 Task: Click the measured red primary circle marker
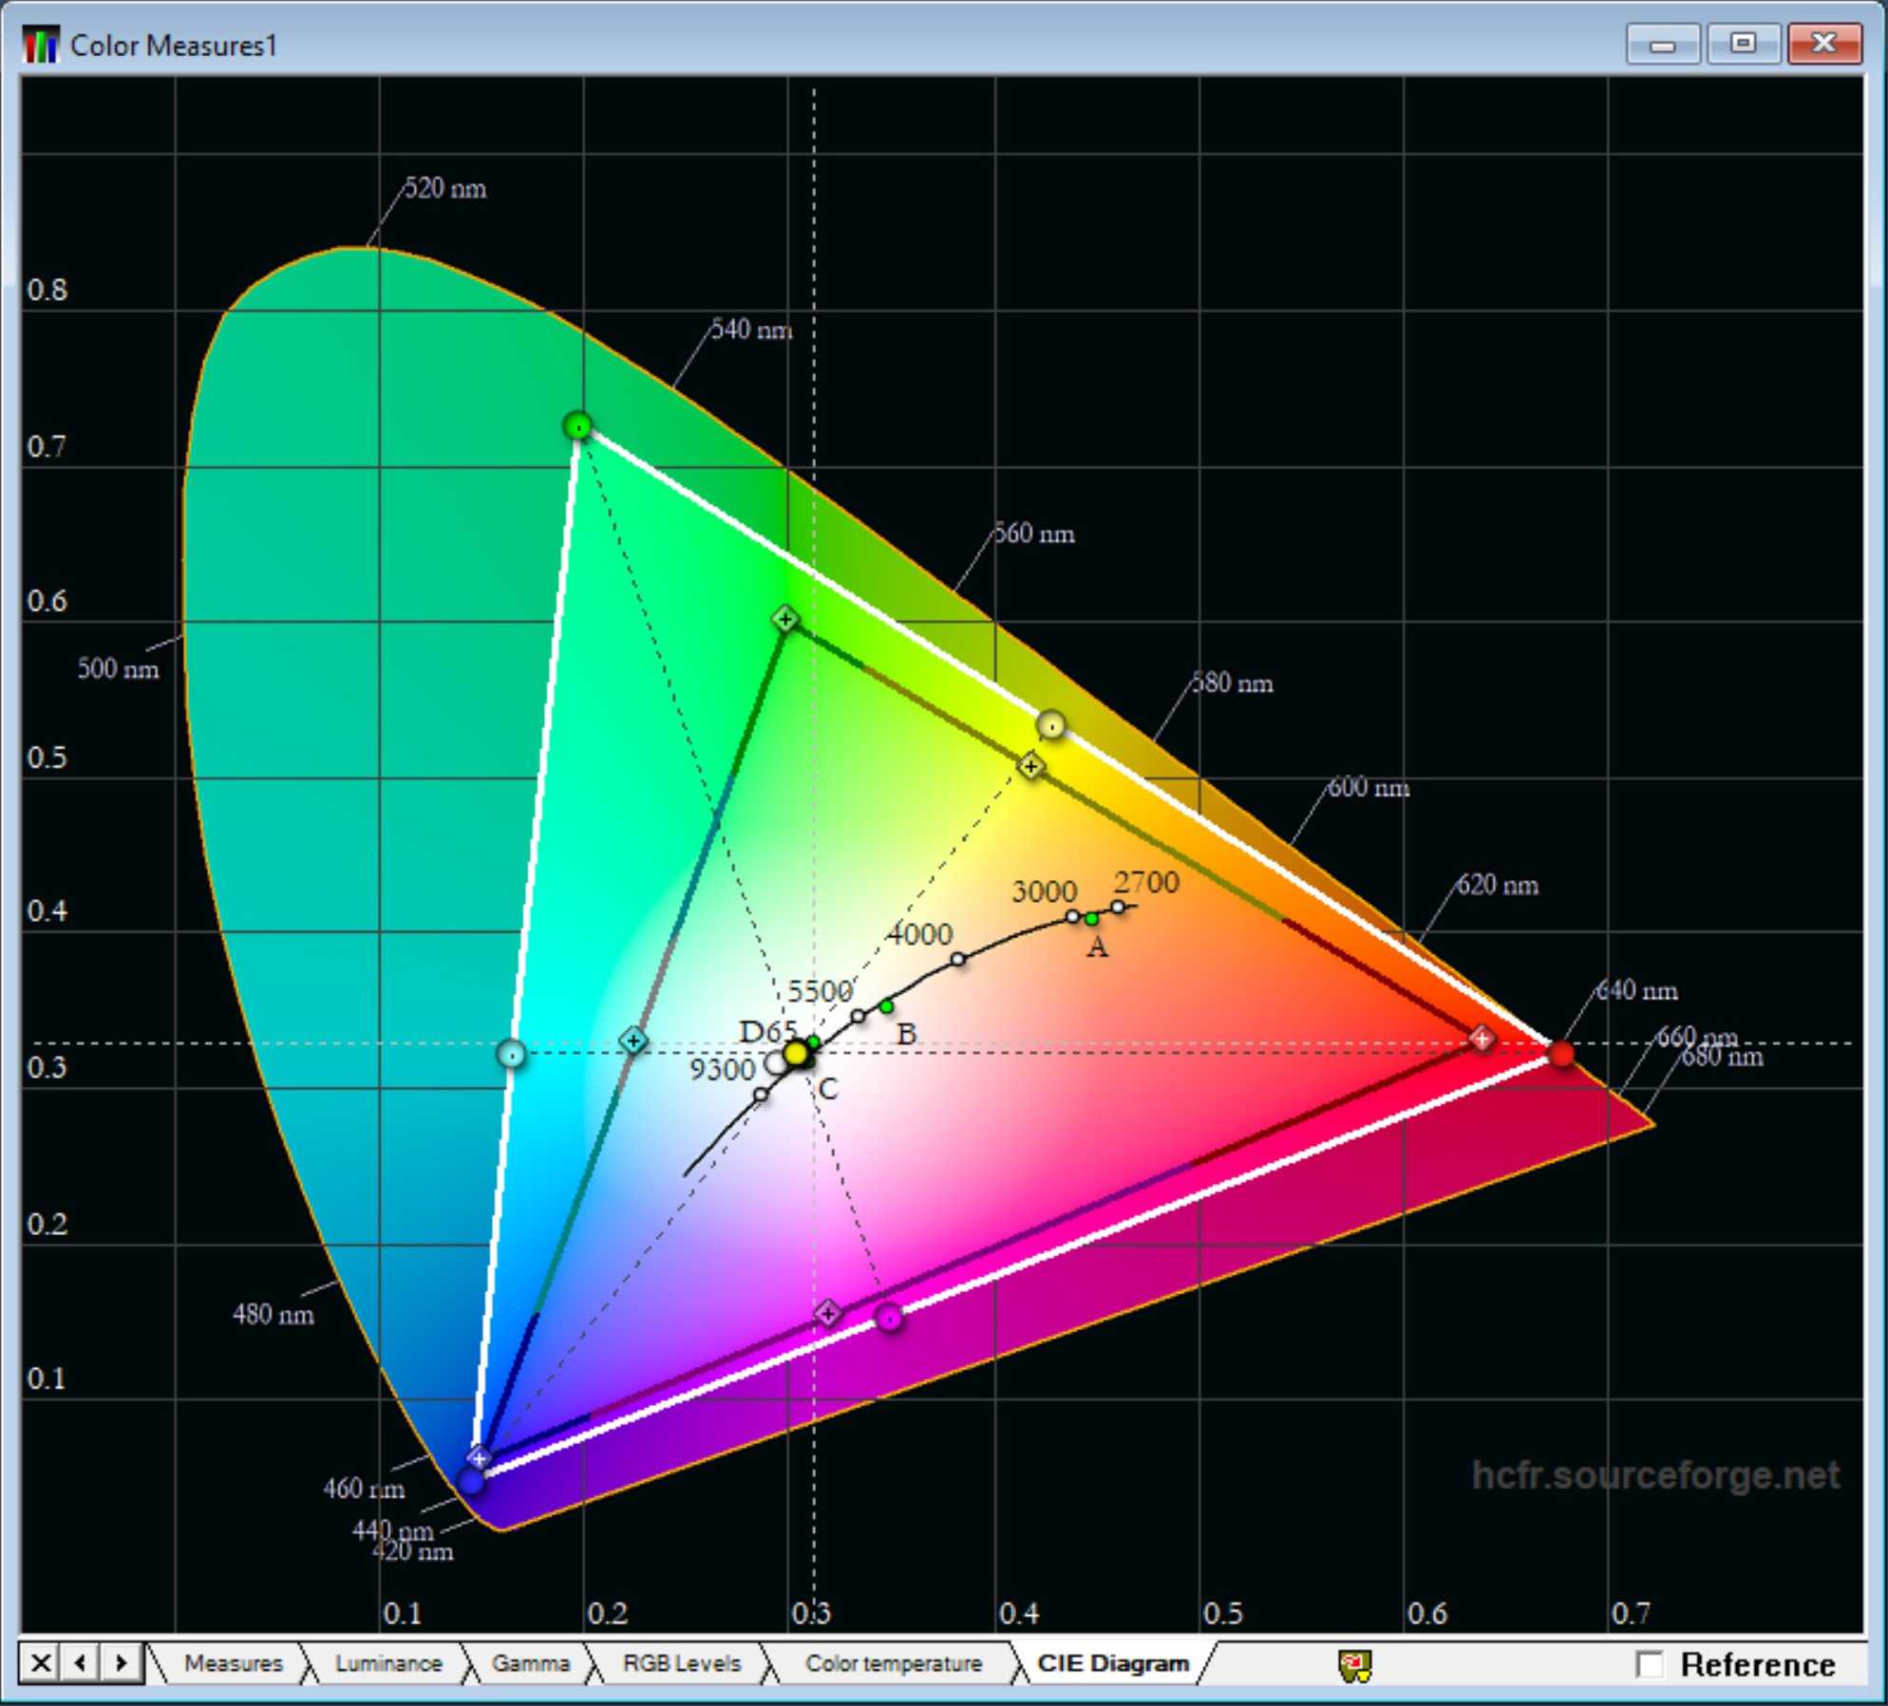tap(1561, 1053)
